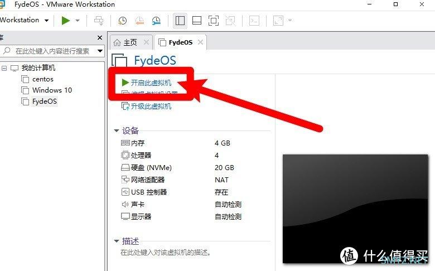
Task: Collapse the 描述 section
Action: click(x=117, y=241)
